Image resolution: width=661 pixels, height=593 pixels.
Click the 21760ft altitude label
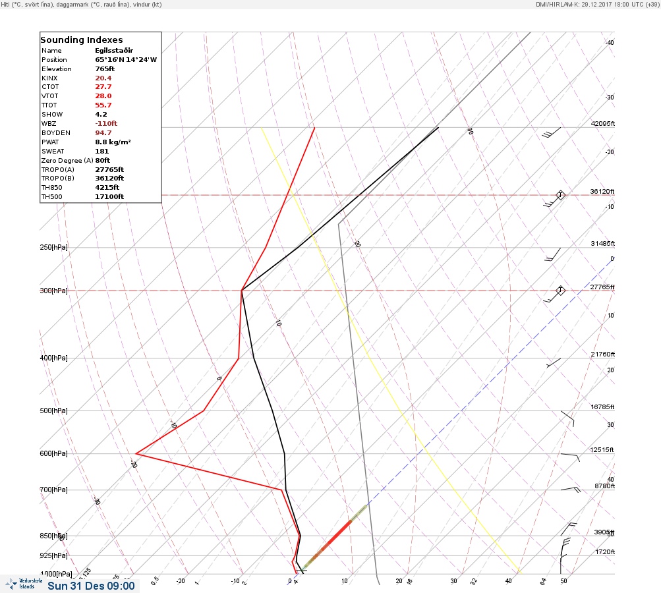[x=603, y=354]
